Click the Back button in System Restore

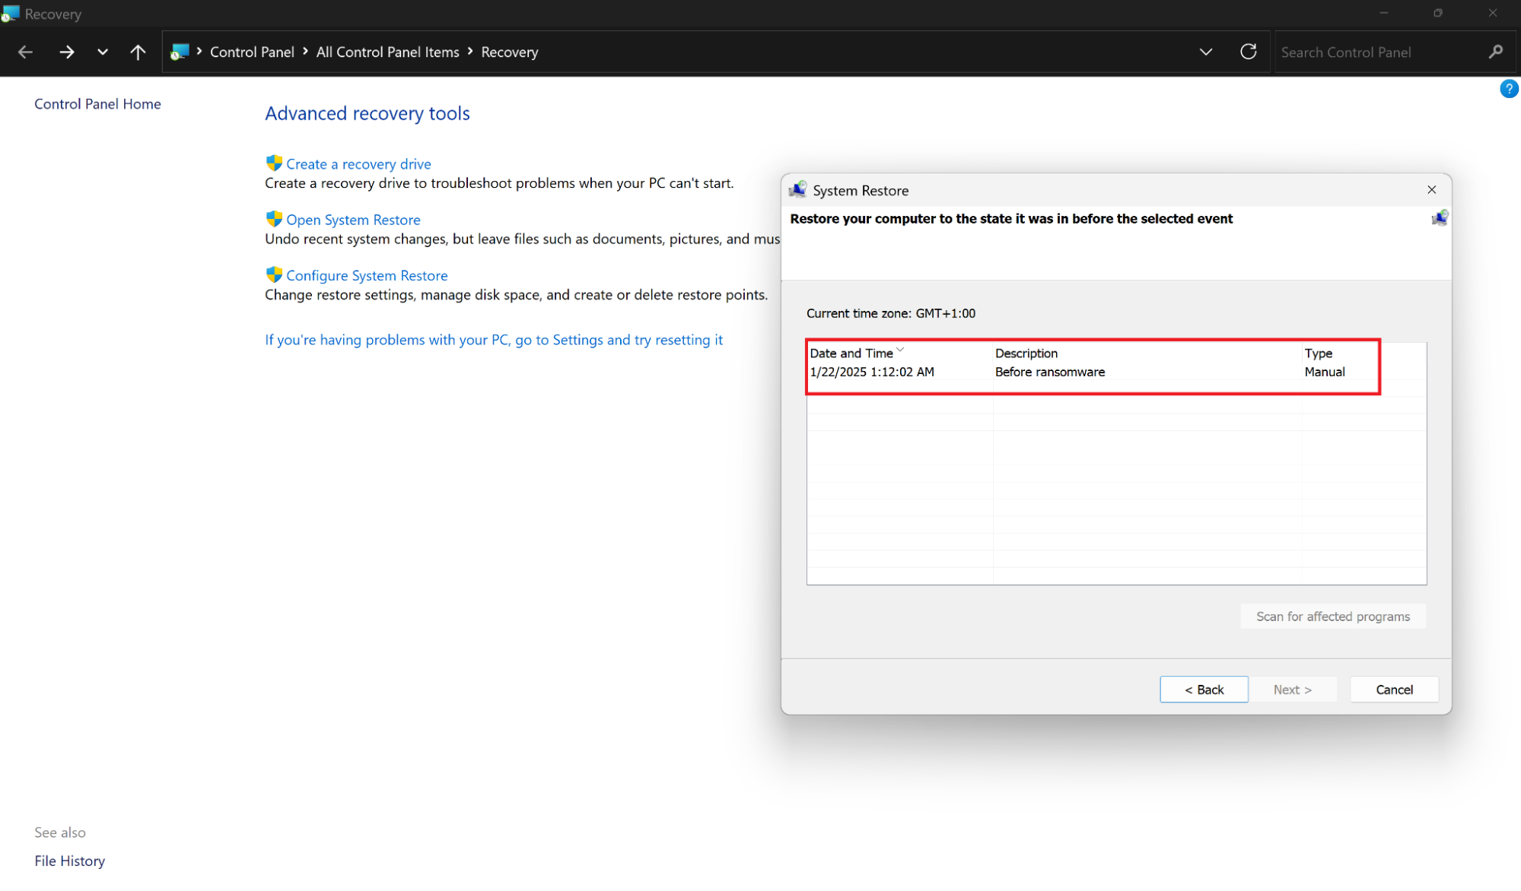click(x=1204, y=690)
